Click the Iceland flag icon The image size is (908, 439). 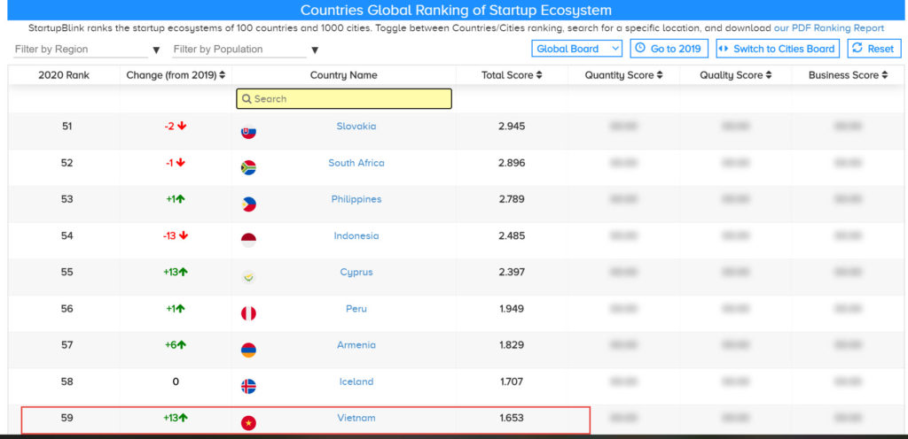coord(248,387)
